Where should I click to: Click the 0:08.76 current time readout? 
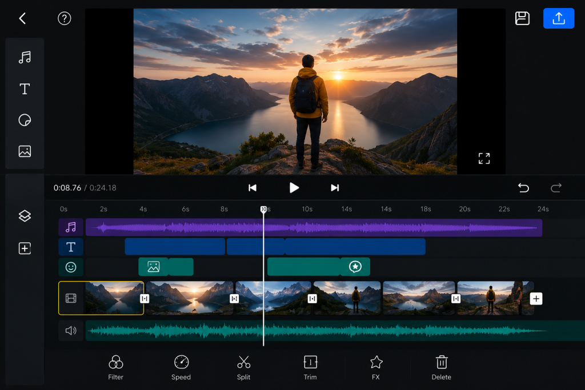(67, 188)
